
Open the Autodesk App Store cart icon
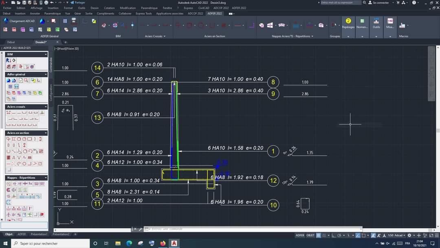[398, 2]
